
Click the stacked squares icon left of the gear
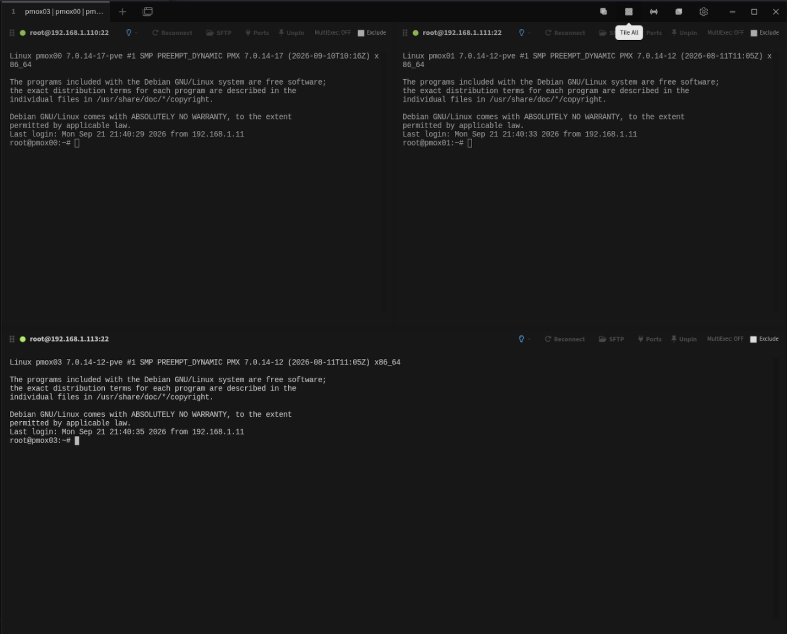[x=678, y=11]
